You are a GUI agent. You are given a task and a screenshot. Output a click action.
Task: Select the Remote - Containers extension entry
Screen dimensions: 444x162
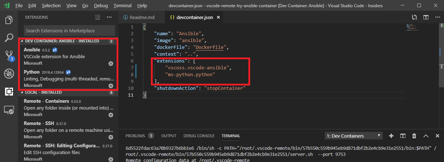[x=69, y=108]
